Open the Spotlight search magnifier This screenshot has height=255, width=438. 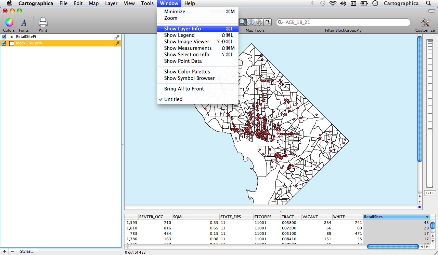pos(428,3)
